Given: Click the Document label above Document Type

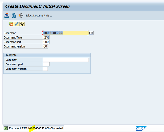Looking at the screenshot, I should pyautogui.click(x=10, y=33).
